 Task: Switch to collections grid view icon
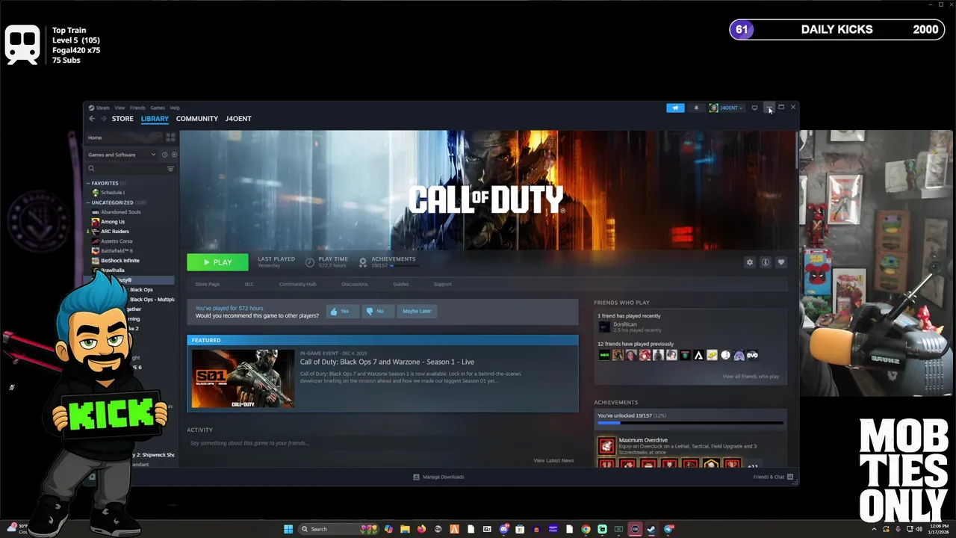(170, 137)
